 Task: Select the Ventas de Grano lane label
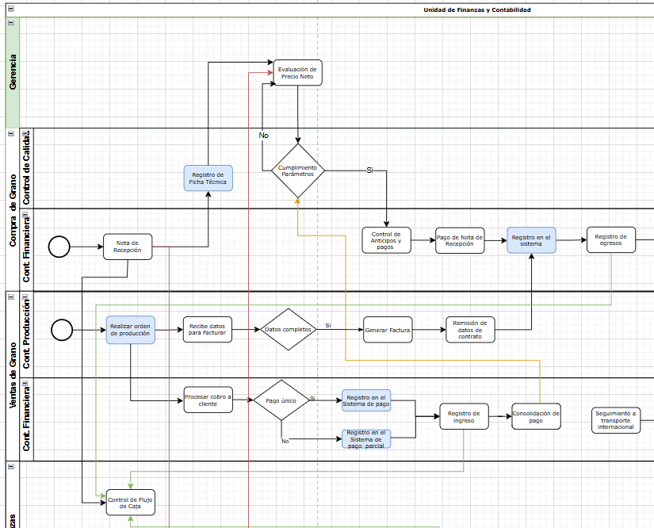click(x=10, y=377)
